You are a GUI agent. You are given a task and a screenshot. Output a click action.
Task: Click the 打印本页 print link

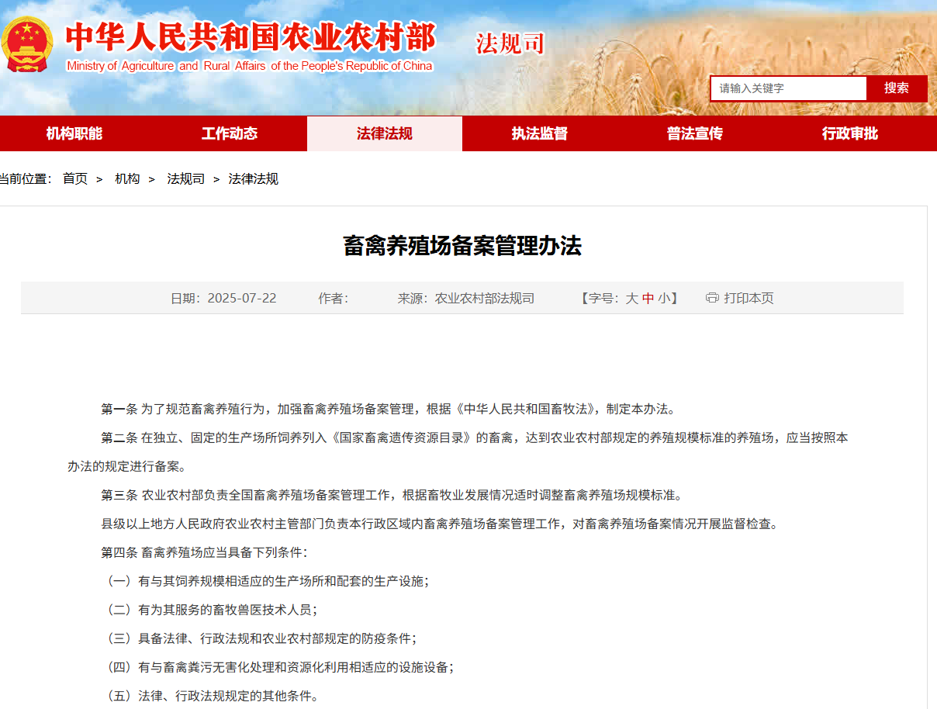click(x=749, y=299)
